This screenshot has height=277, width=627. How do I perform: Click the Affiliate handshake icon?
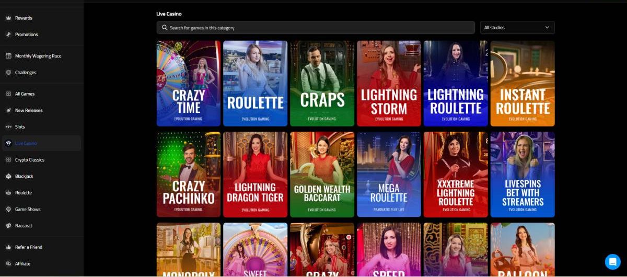pos(8,264)
